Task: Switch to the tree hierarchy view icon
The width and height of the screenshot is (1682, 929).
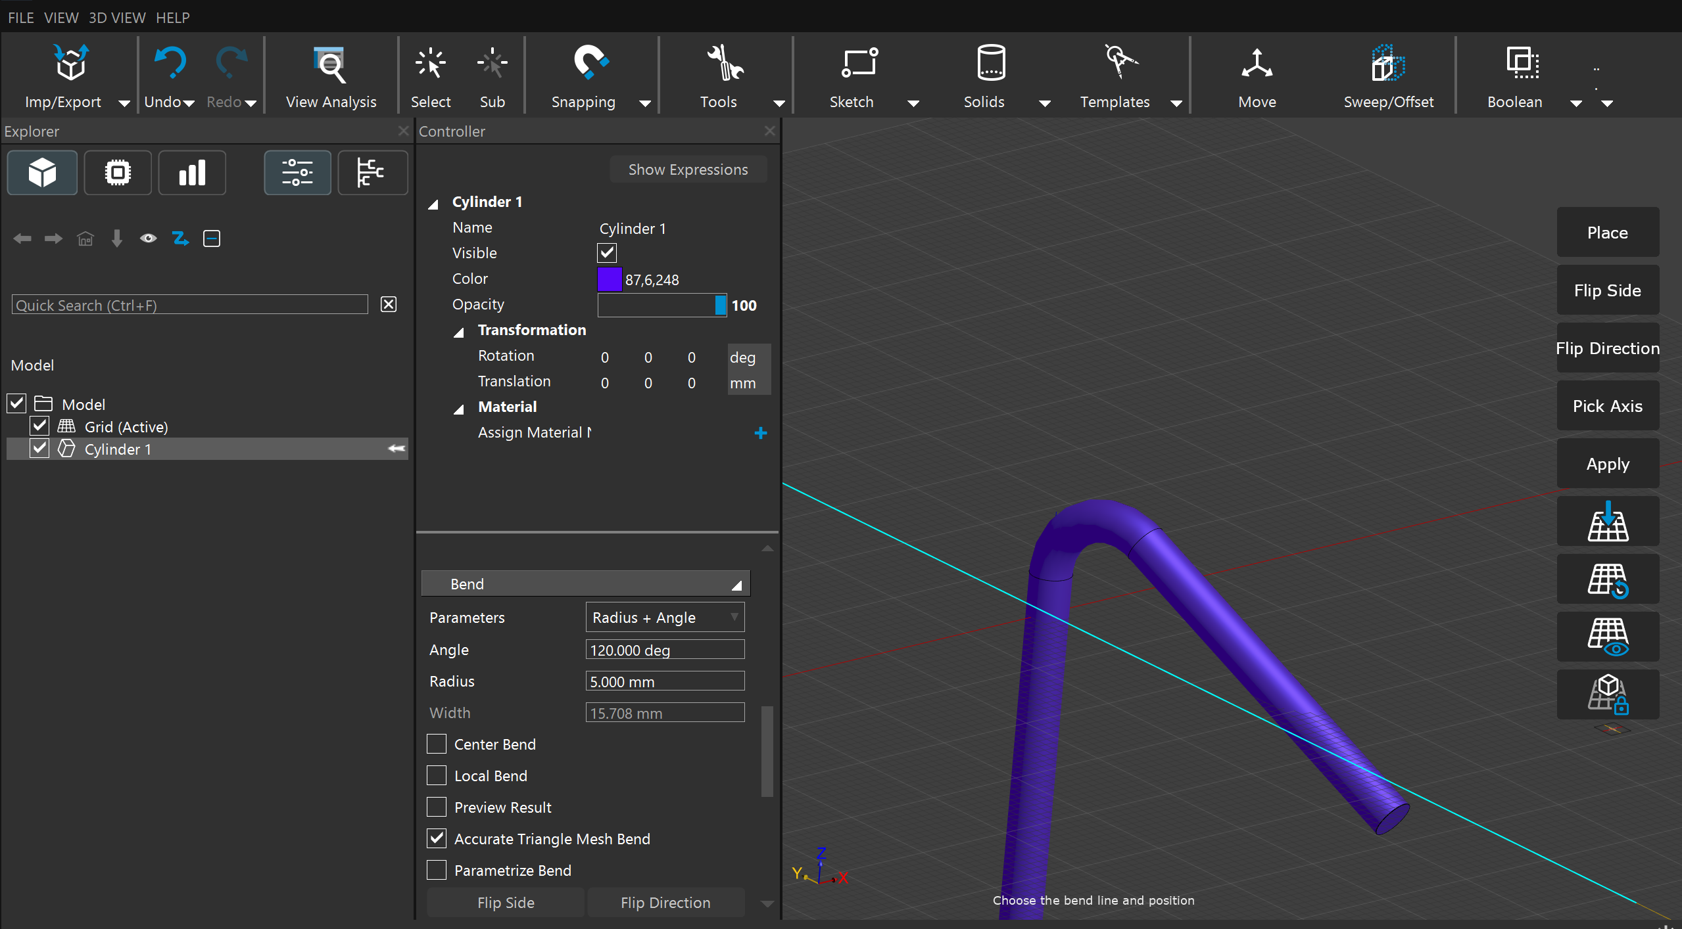Action: 372,173
